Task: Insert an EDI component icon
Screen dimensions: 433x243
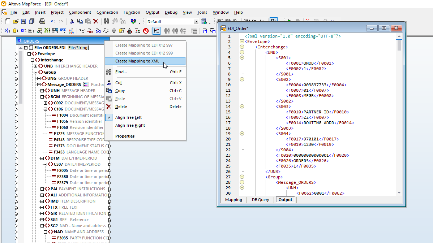Action: pos(23,31)
